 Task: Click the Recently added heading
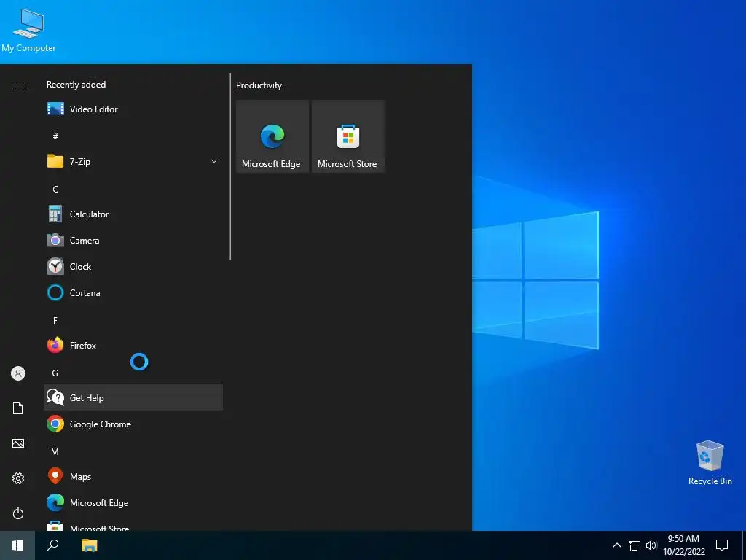76,85
